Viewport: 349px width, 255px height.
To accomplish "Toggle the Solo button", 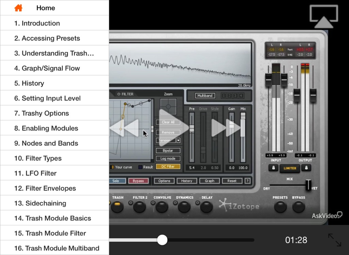I will pos(118,181).
